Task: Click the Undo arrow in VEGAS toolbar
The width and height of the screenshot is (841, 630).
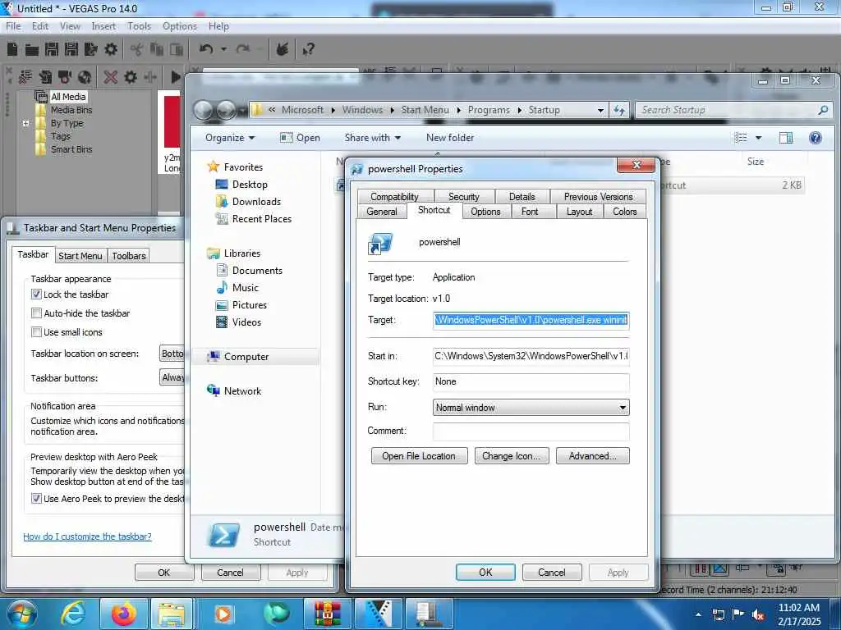Action: [x=206, y=49]
